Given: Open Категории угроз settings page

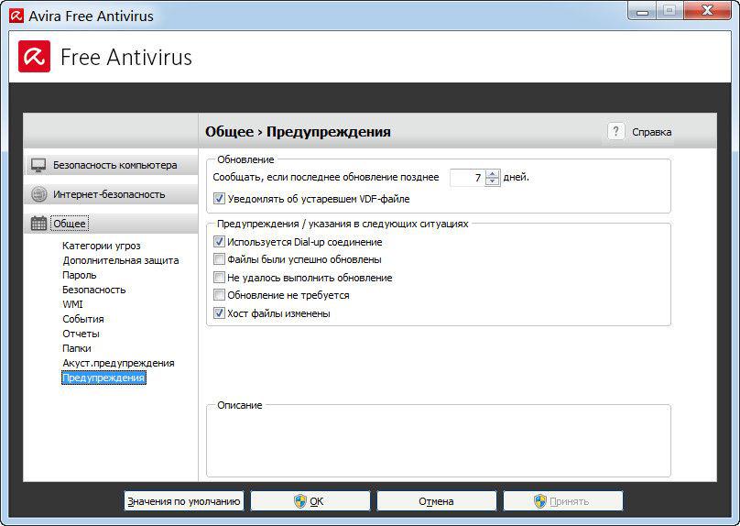Looking at the screenshot, I should tap(102, 246).
